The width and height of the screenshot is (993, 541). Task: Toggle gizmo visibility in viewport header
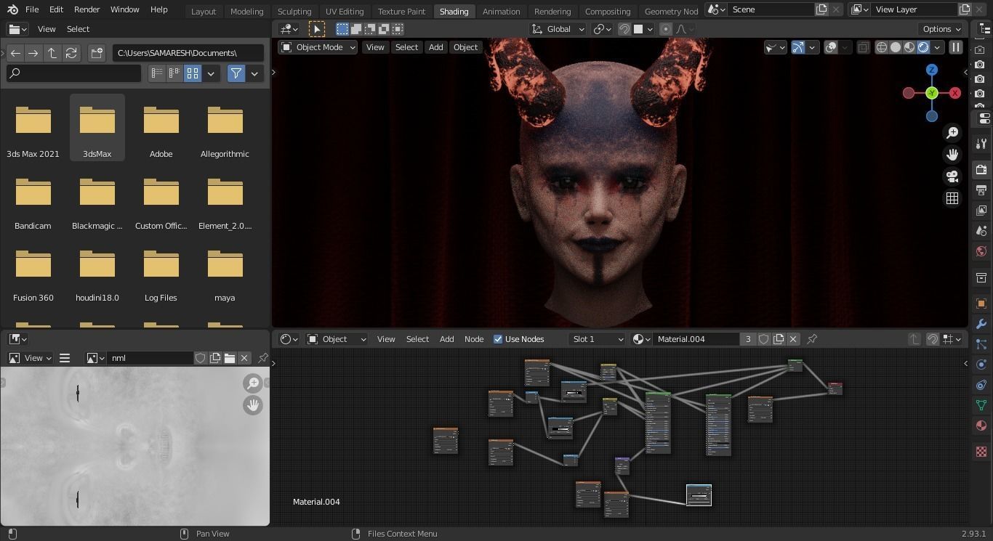tap(798, 47)
